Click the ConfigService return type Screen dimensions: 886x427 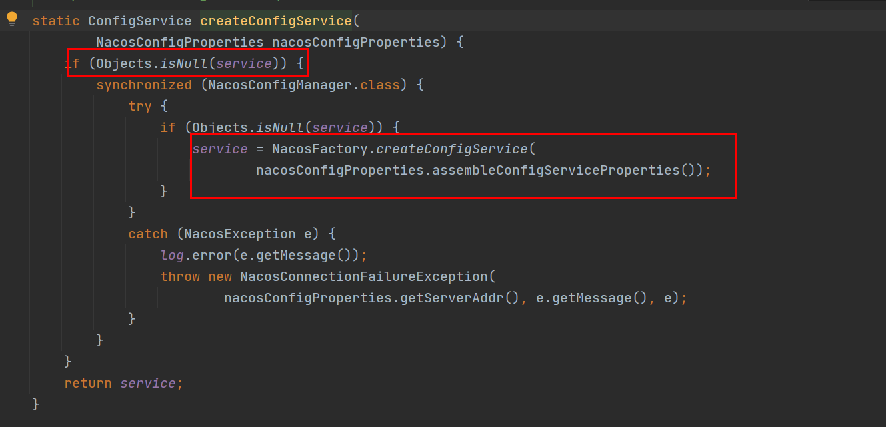pyautogui.click(x=140, y=21)
